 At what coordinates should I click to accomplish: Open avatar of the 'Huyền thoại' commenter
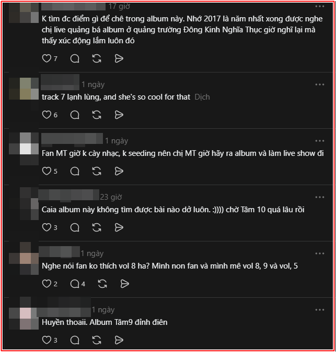pyautogui.click(x=25, y=314)
